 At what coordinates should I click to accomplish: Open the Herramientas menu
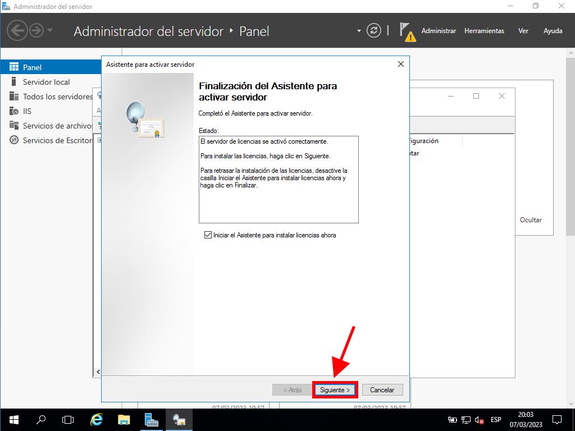[484, 31]
